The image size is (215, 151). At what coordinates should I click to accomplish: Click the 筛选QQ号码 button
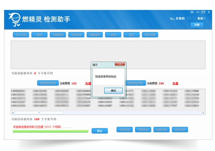point(136,83)
